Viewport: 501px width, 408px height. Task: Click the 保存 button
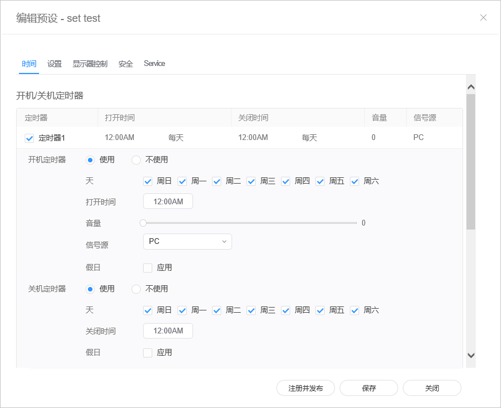tap(369, 388)
